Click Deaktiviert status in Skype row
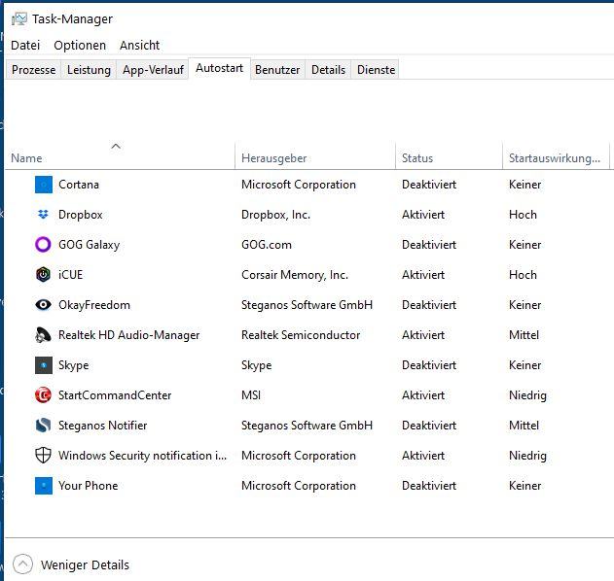The width and height of the screenshot is (614, 581). click(x=429, y=365)
